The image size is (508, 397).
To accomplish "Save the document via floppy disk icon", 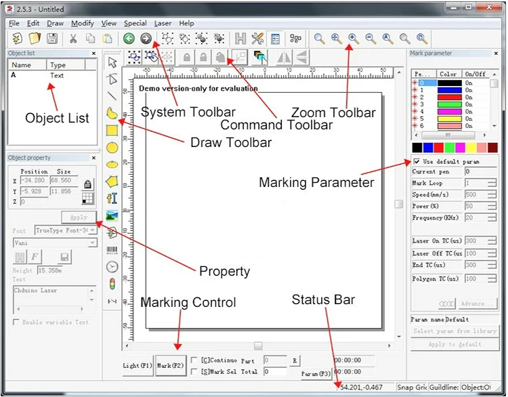I will [x=52, y=39].
